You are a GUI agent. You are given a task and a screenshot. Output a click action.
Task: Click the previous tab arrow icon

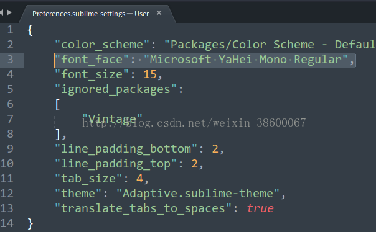point(1,12)
